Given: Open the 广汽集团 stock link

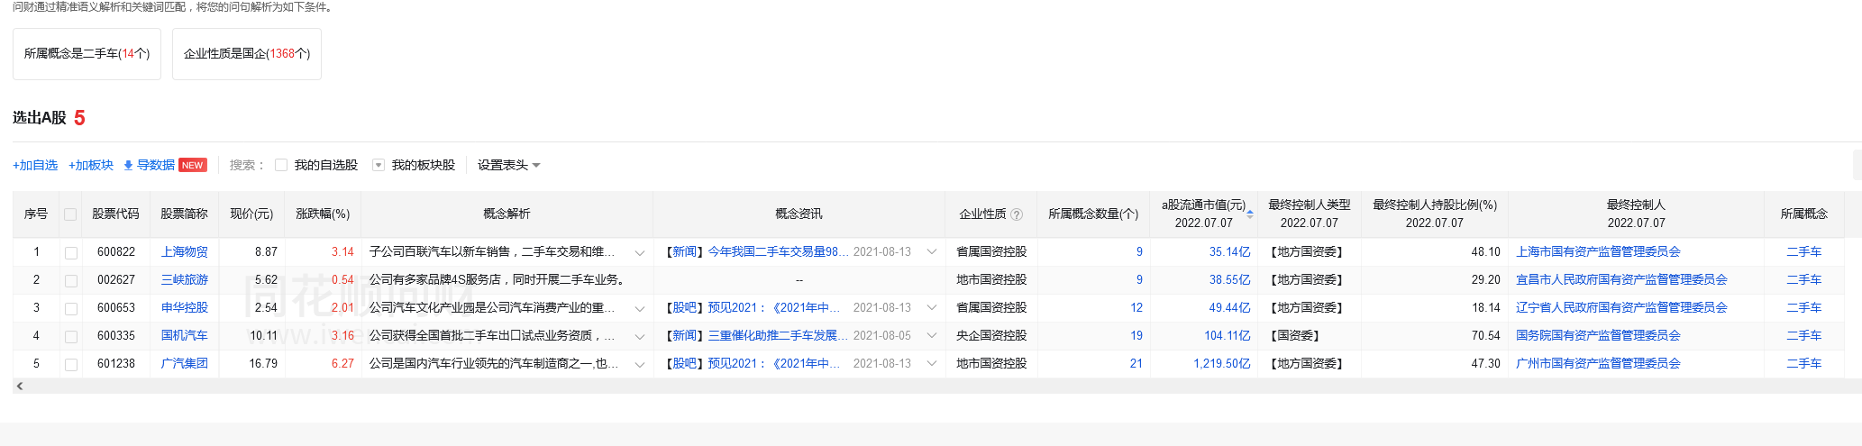Looking at the screenshot, I should 184,364.
